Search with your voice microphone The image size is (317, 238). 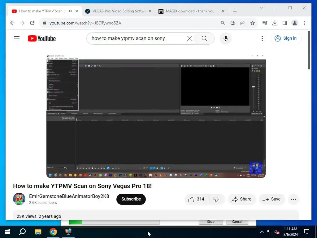coord(226,38)
